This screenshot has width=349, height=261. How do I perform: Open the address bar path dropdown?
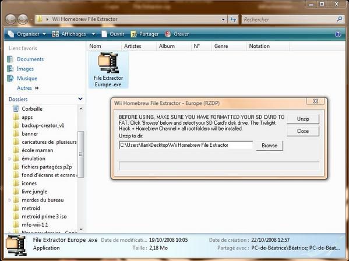223,19
